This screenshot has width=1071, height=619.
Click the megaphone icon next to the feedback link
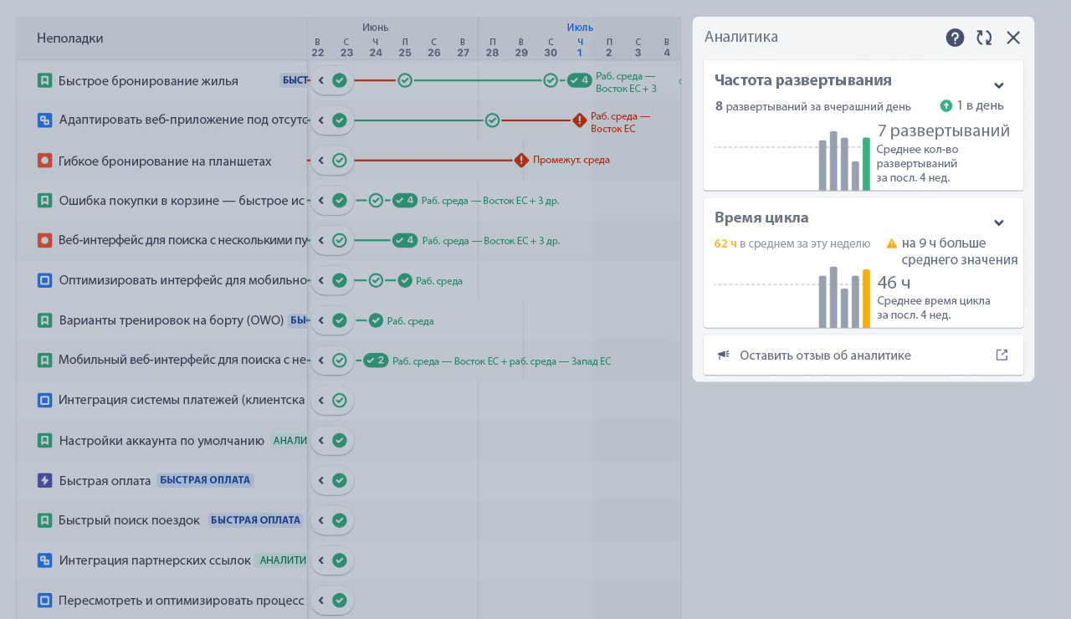coord(723,355)
